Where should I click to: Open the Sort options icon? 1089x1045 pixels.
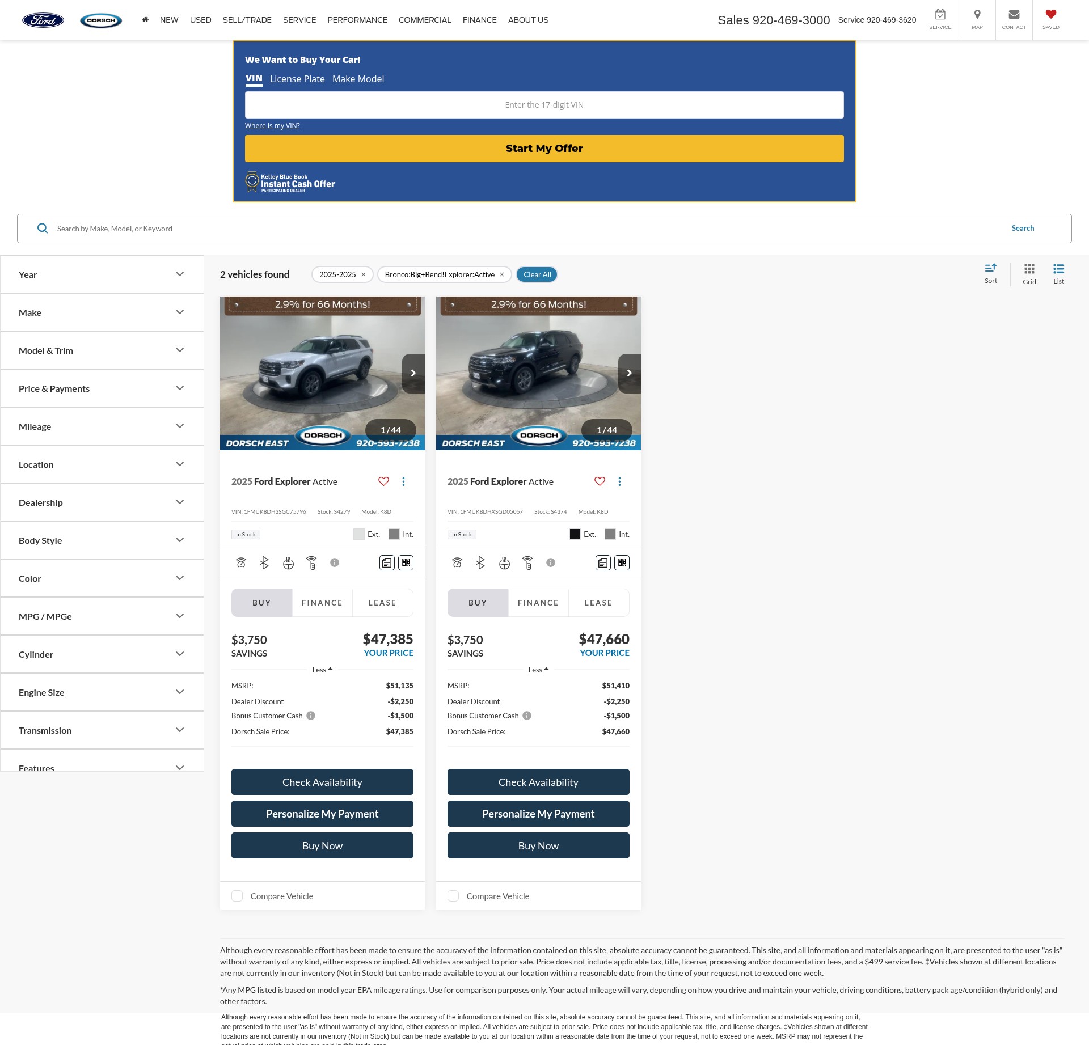(x=990, y=274)
